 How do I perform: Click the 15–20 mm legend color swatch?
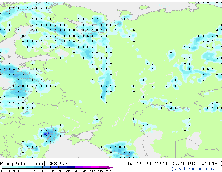[54, 167]
